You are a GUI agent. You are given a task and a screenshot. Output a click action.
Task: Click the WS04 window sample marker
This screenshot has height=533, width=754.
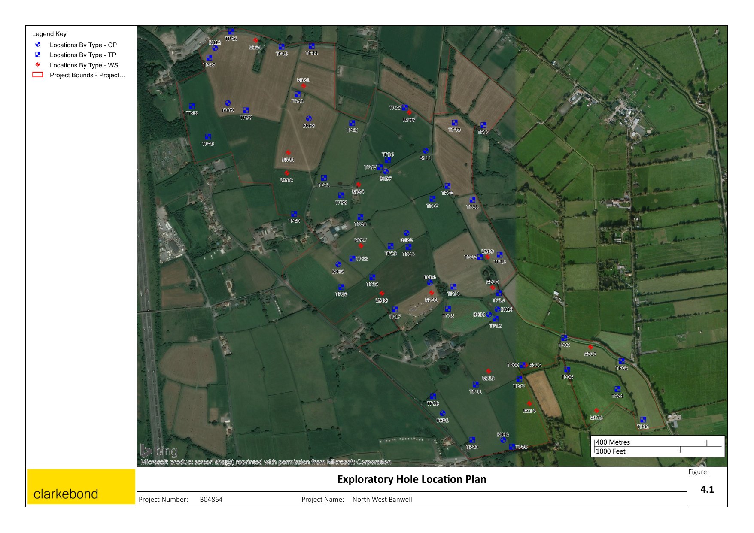tap(255, 40)
